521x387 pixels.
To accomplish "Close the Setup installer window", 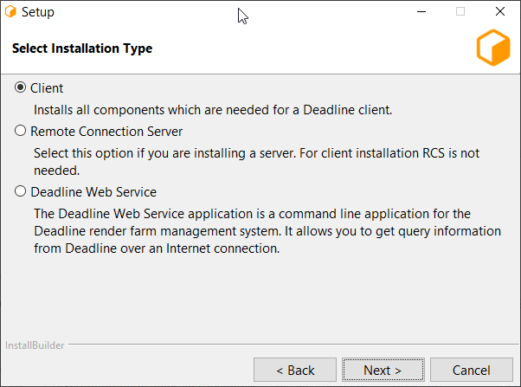I will tap(500, 12).
